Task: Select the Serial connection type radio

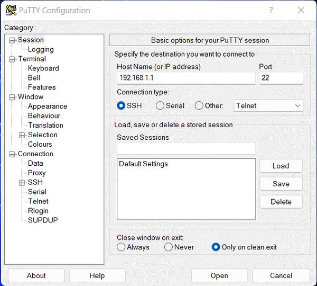Action: [160, 105]
